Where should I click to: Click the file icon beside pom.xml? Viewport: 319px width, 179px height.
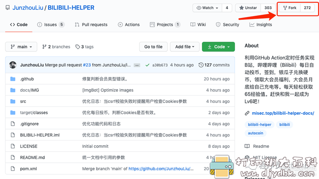coord(13,169)
